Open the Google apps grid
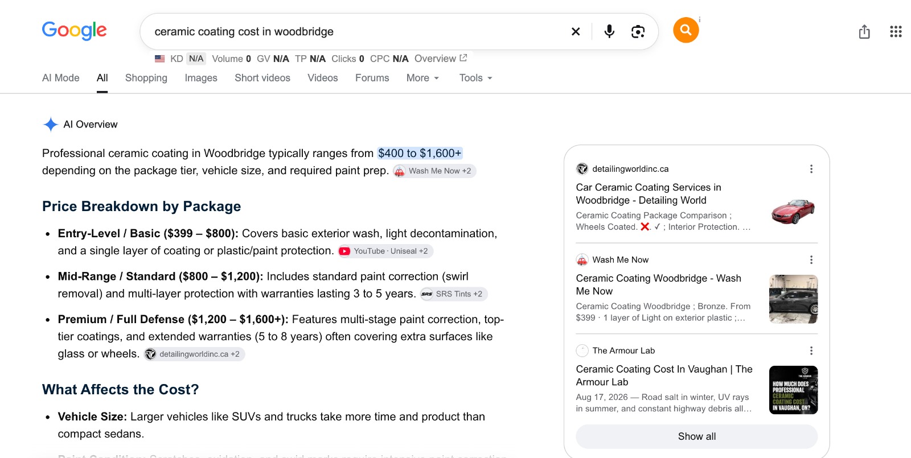The width and height of the screenshot is (911, 458). (896, 31)
